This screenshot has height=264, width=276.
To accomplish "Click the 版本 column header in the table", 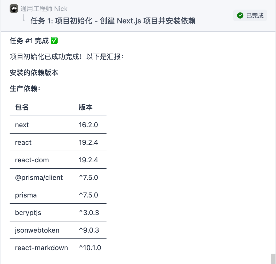I will click(86, 107).
